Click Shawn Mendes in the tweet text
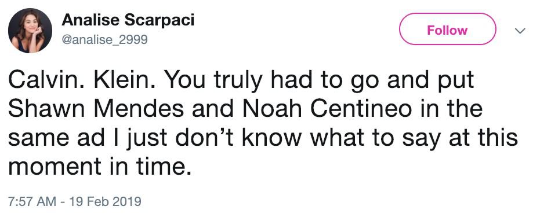Image resolution: width=551 pixels, height=221 pixels. pos(96,109)
